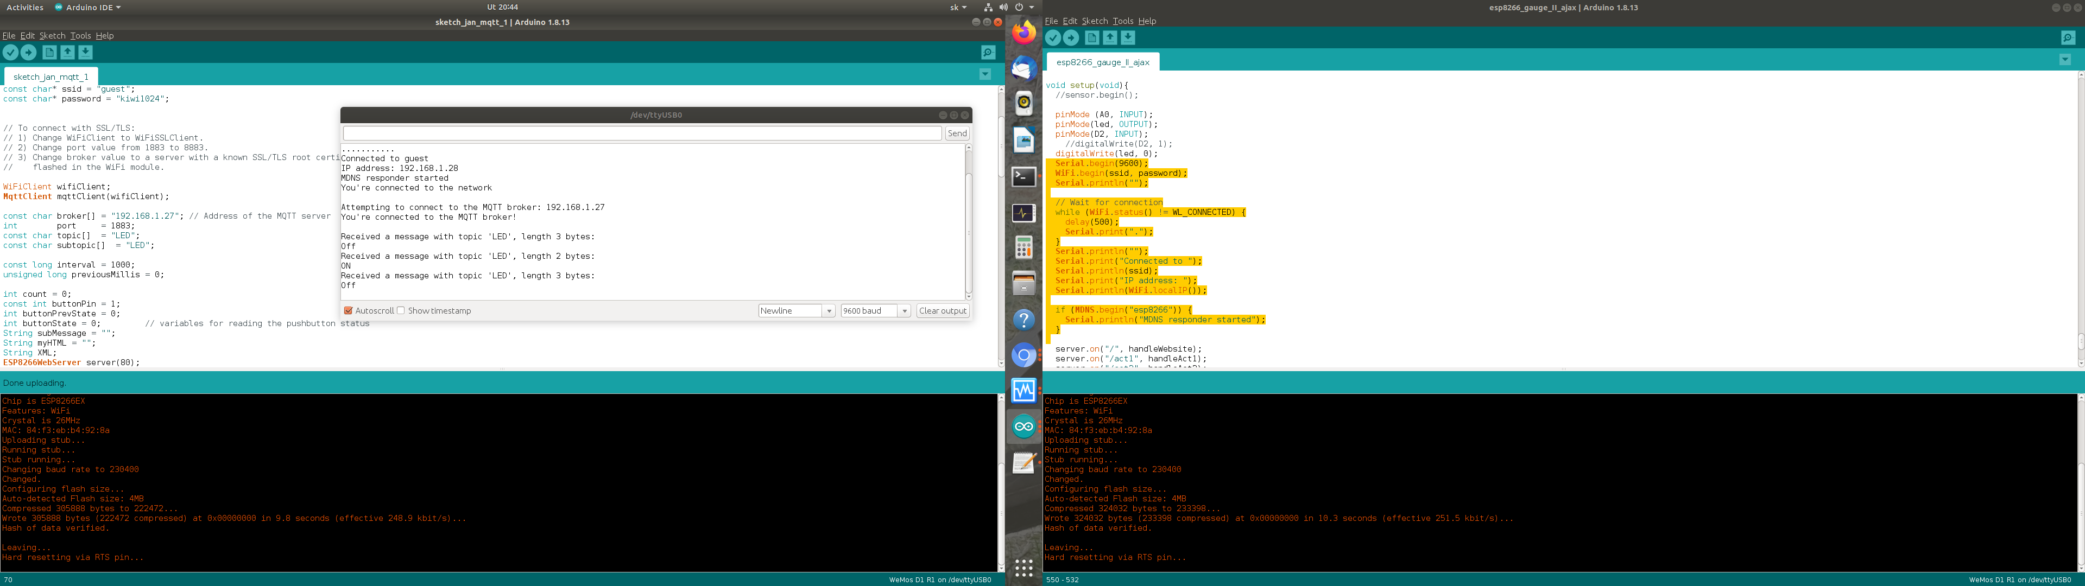Viewport: 2085px width, 586px height.
Task: Select the esp8266_gauge_II_ajax tab
Action: click(x=1102, y=62)
